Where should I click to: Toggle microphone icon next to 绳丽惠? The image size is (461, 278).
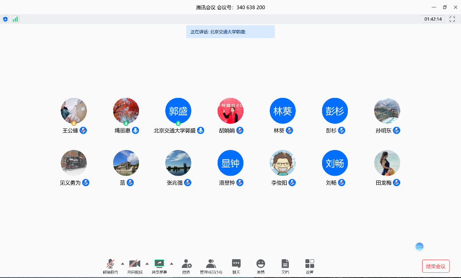(x=135, y=130)
